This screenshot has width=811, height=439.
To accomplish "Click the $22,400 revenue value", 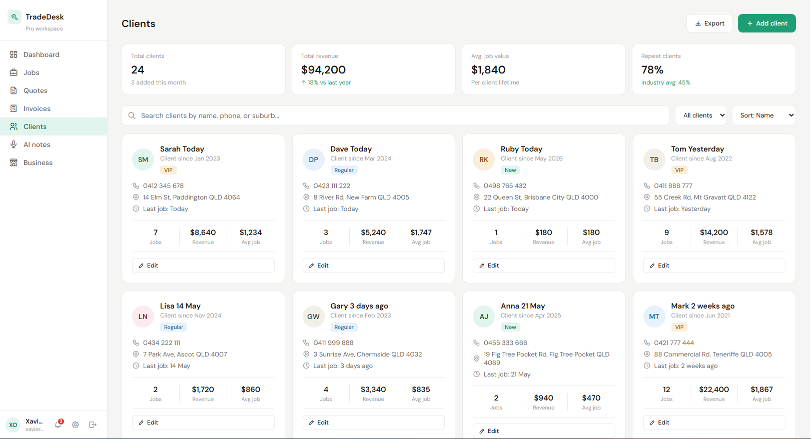I will (x=714, y=389).
